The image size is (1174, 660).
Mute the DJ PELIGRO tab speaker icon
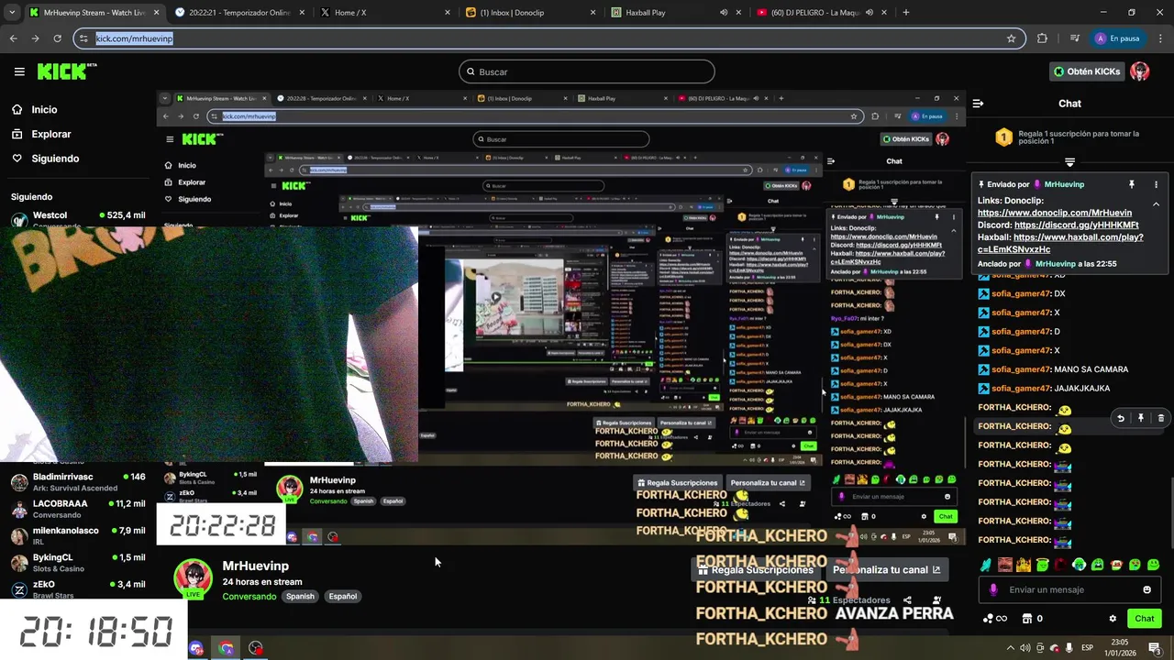tap(869, 13)
